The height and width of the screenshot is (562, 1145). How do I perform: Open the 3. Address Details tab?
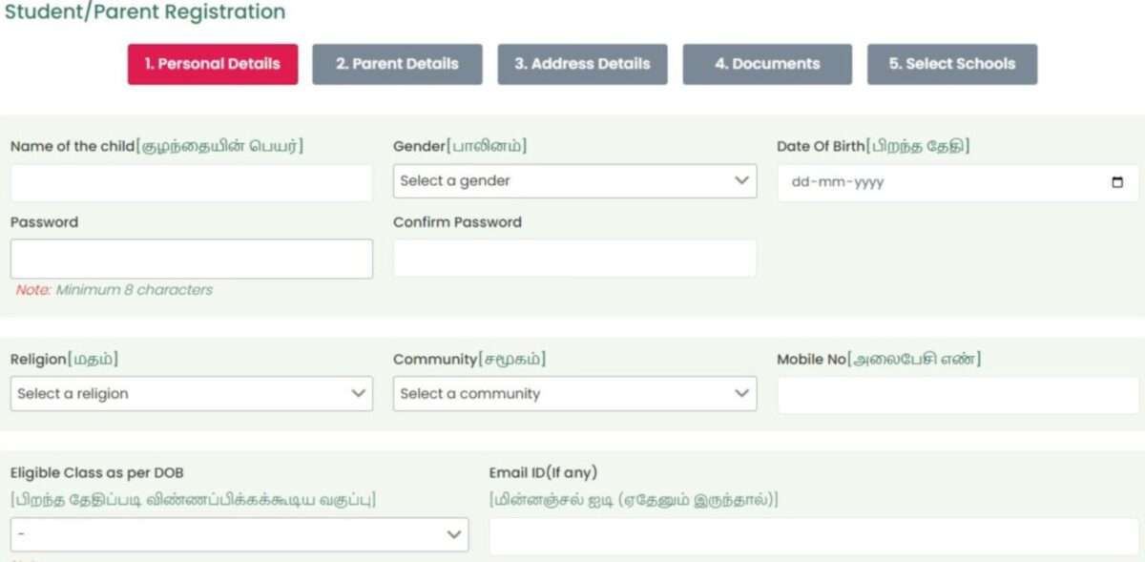pyautogui.click(x=582, y=65)
